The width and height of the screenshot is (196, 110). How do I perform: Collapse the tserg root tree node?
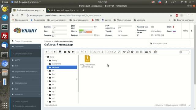(46, 57)
